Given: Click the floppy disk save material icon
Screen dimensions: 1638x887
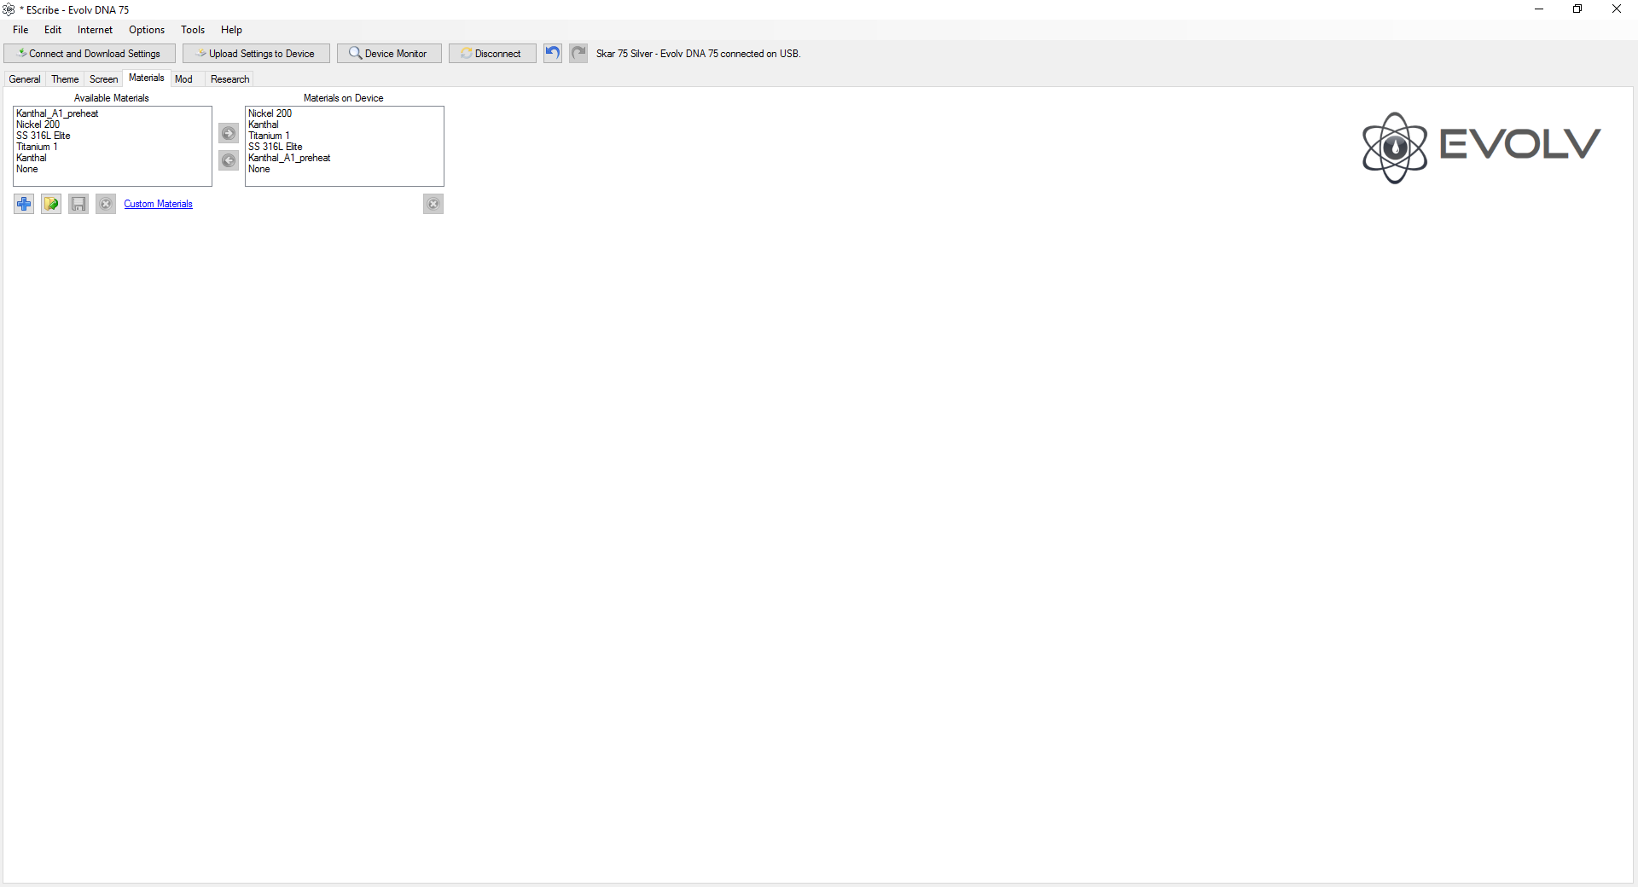Looking at the screenshot, I should click(78, 204).
